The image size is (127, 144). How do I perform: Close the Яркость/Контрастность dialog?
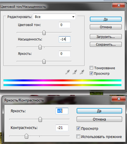tap(119, 99)
